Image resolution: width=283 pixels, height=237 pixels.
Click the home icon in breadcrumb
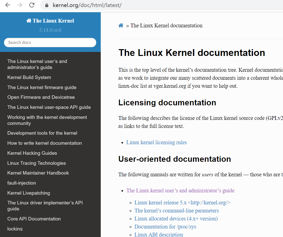[x=121, y=26]
